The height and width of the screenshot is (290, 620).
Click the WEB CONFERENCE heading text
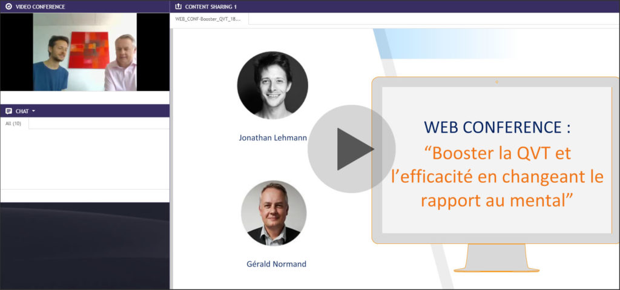coord(498,127)
